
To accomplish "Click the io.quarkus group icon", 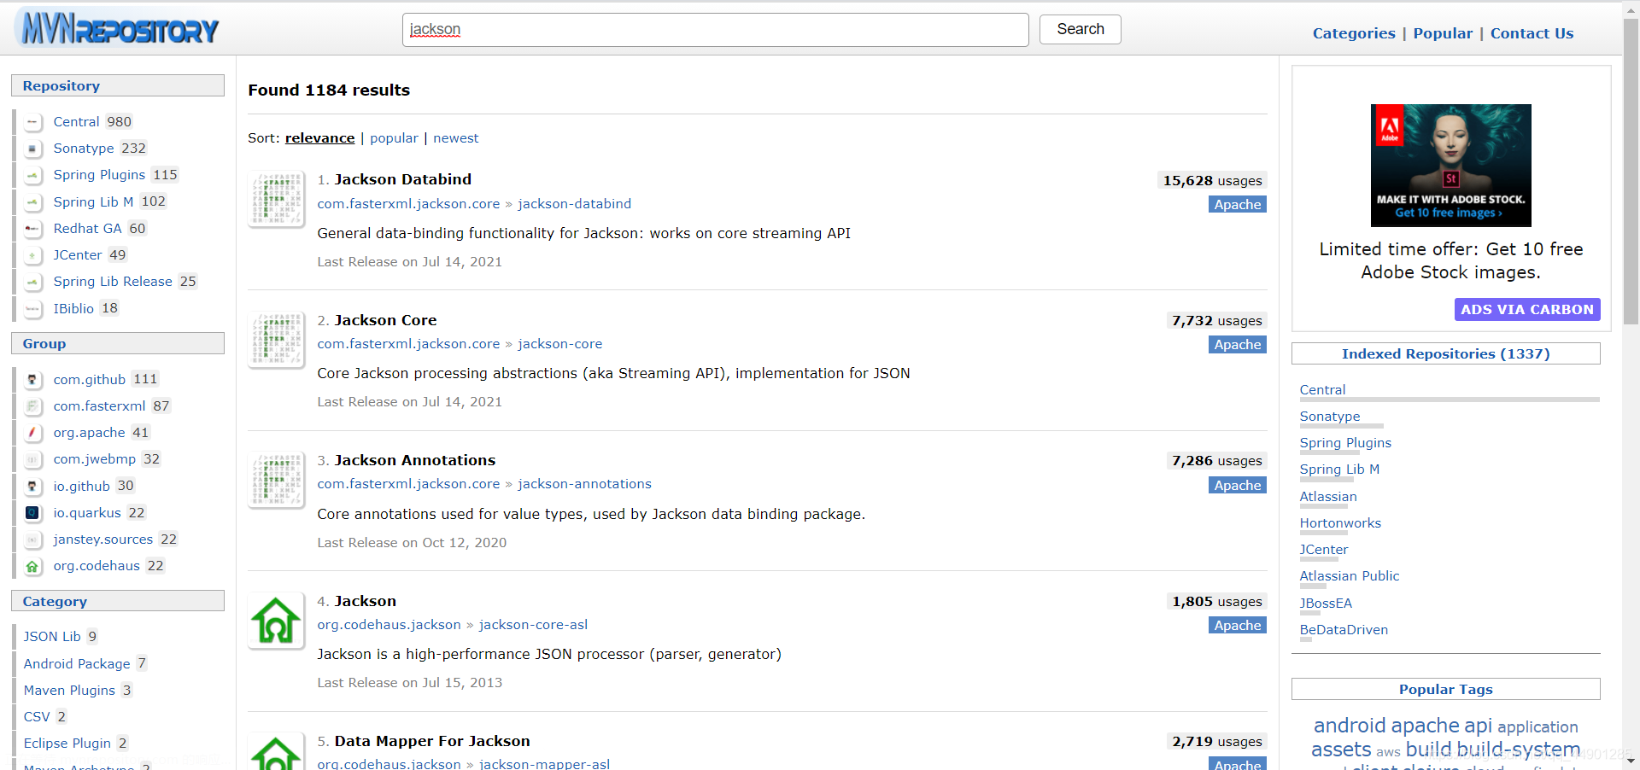I will tap(32, 513).
